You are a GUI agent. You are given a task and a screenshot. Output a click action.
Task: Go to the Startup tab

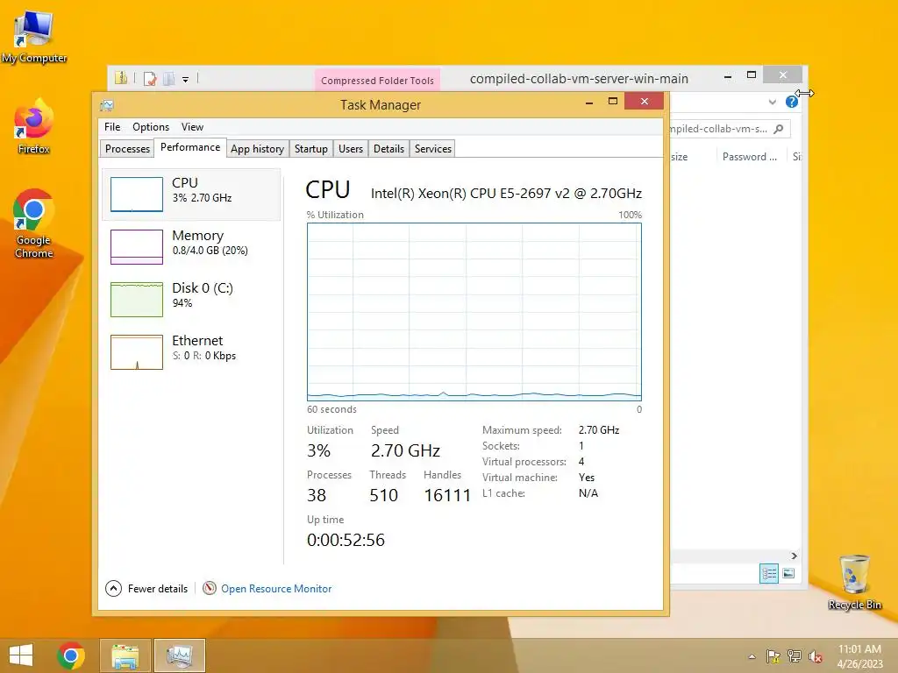click(311, 149)
